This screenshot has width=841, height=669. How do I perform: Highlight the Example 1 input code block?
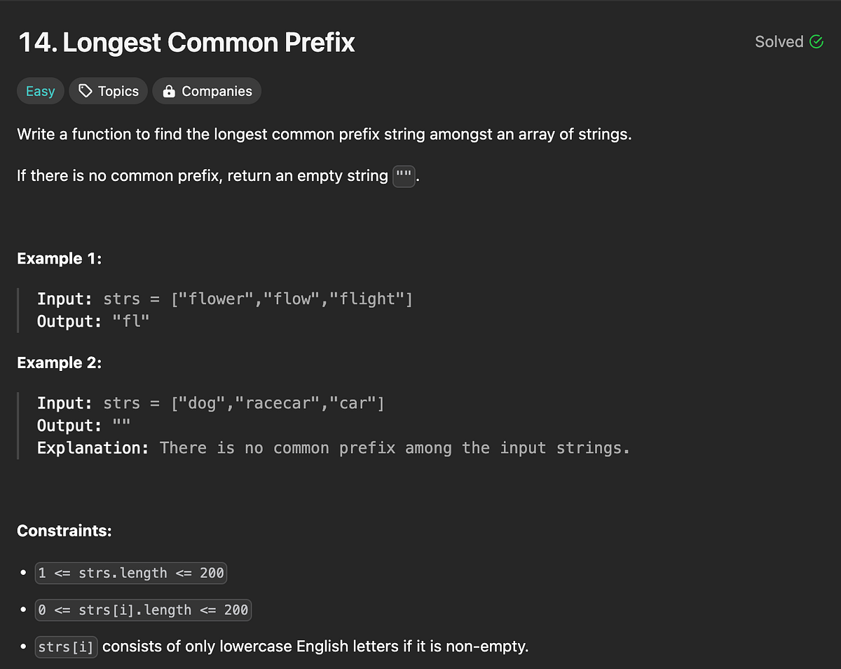(x=223, y=298)
